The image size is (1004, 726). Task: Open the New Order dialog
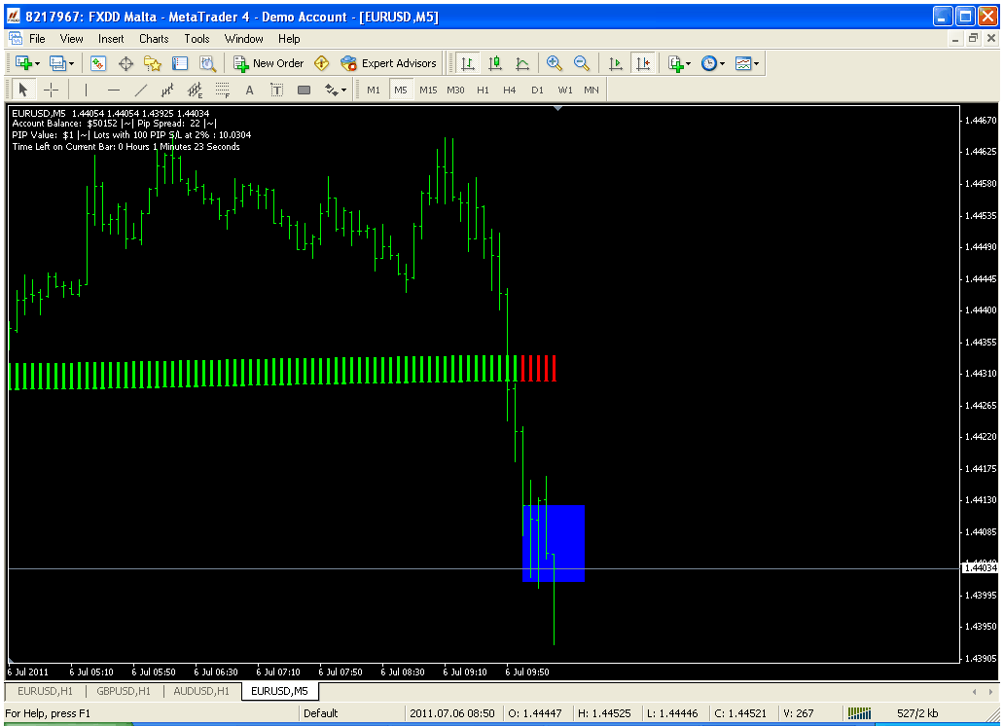[269, 63]
